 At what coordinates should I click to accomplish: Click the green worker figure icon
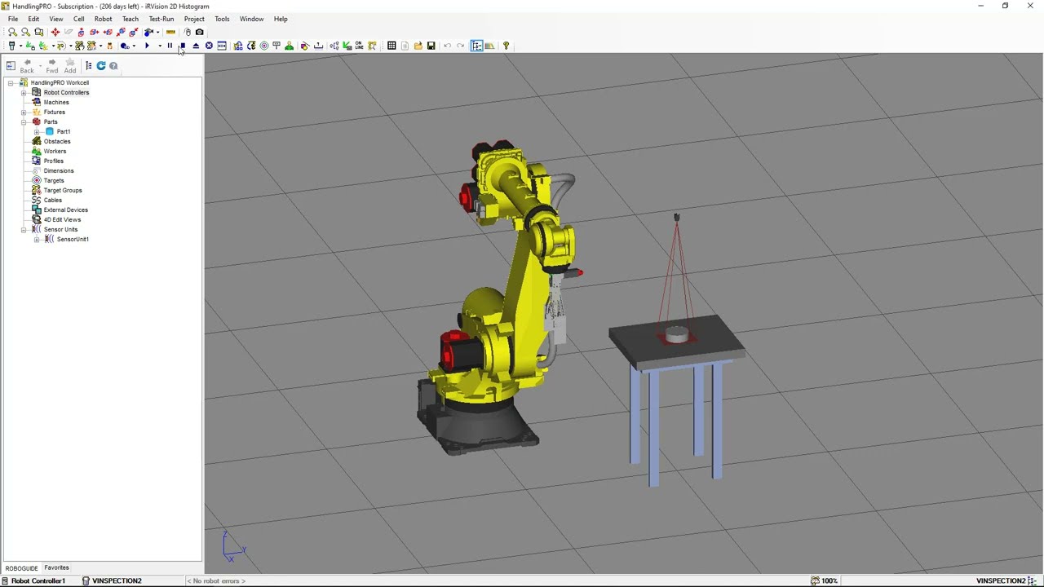click(289, 46)
